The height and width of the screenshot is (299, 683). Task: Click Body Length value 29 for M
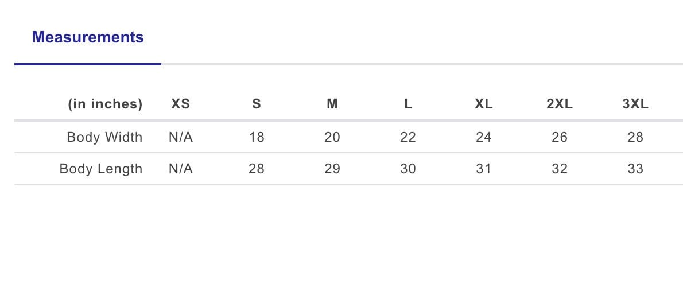click(332, 169)
